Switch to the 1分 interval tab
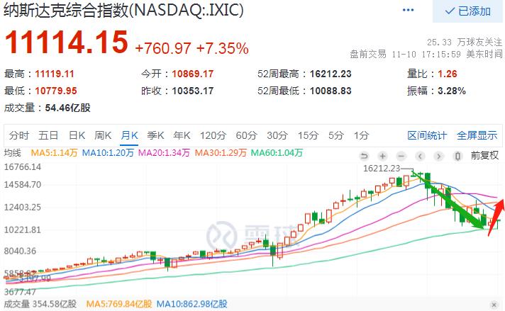Image resolution: width=505 pixels, height=311 pixels. [x=361, y=135]
